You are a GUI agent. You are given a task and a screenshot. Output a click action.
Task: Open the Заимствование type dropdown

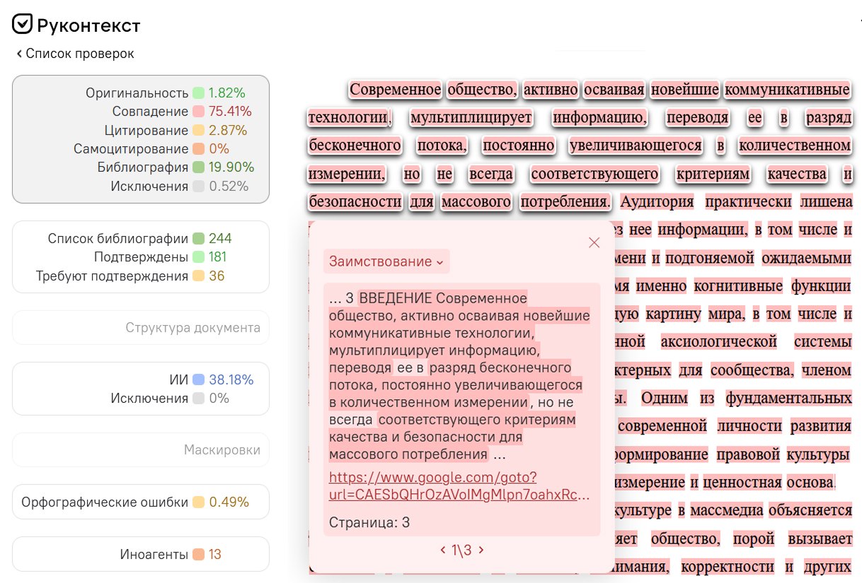386,261
